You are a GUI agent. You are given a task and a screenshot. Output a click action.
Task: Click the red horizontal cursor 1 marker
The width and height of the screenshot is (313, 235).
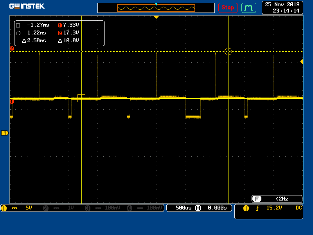tap(12, 102)
